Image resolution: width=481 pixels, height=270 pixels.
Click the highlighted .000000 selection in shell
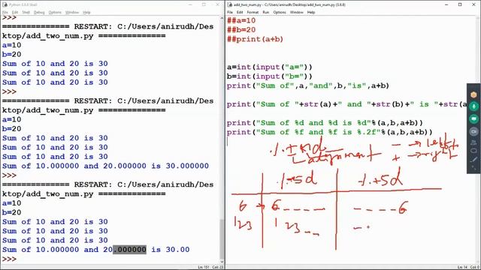pyautogui.click(x=129, y=250)
